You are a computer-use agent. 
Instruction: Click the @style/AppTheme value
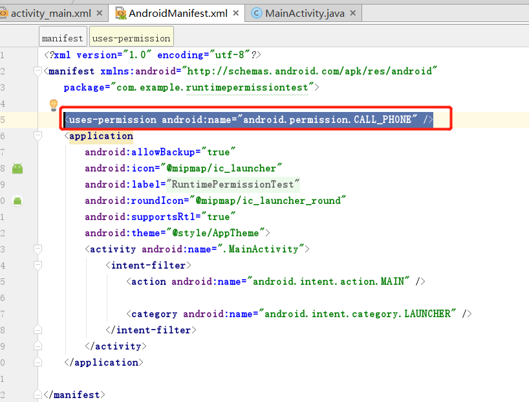(215, 233)
